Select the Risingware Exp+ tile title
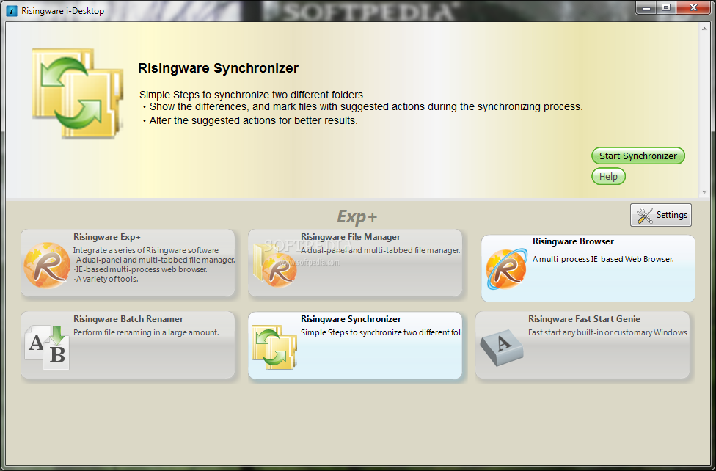This screenshot has width=716, height=471. (x=107, y=237)
